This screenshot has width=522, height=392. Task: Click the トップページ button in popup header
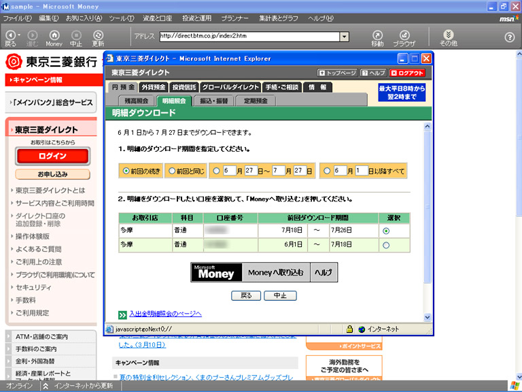coord(338,73)
